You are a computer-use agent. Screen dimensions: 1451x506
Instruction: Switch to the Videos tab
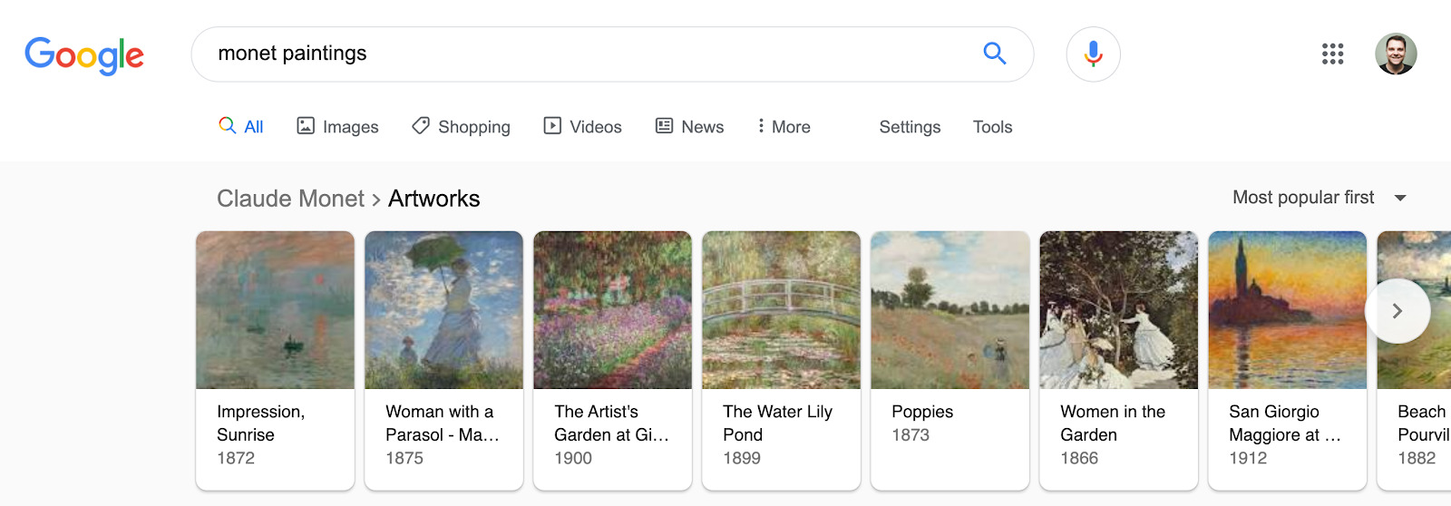tap(582, 127)
